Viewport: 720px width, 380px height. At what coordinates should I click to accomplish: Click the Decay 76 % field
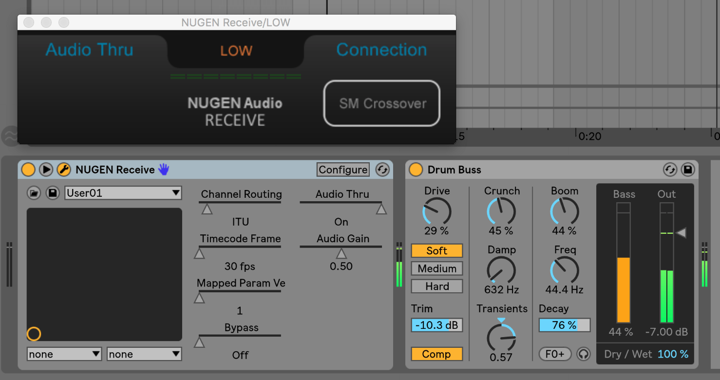pos(565,325)
